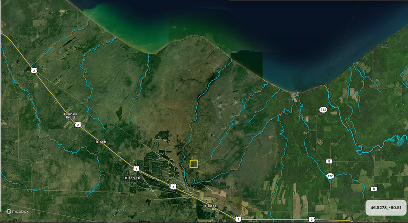408x223 pixels.
Task: Click Route 2 shield directly above Birch Hill
Action: pyautogui.click(x=136, y=168)
